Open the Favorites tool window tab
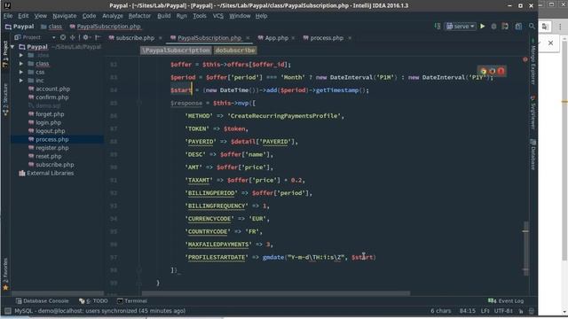 coord(5,274)
